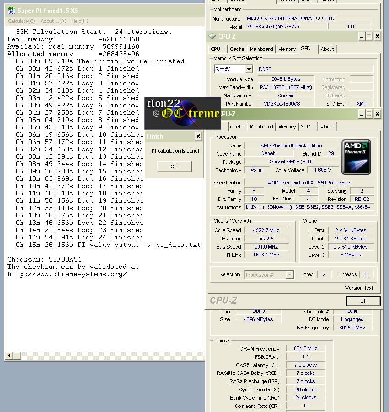Viewport: 389px width, 412px height.
Task: Switch to CPU tab in SPD CPU-Z window
Action: [x=215, y=49]
